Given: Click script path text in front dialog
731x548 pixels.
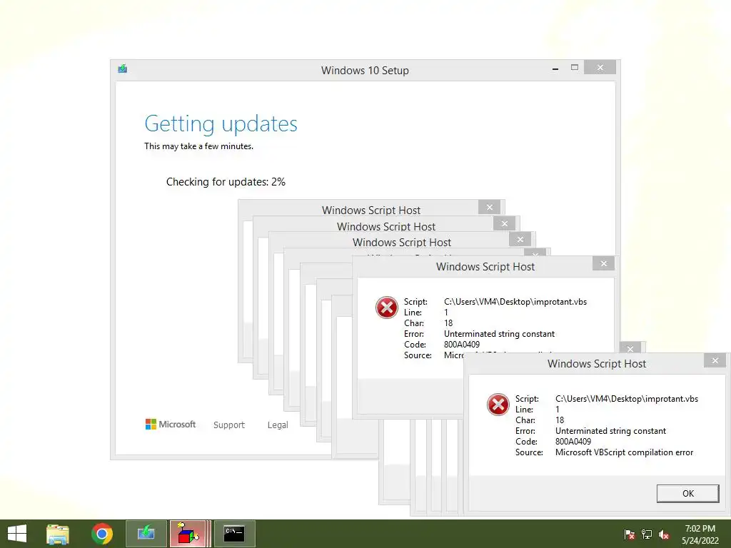Looking at the screenshot, I should (627, 399).
